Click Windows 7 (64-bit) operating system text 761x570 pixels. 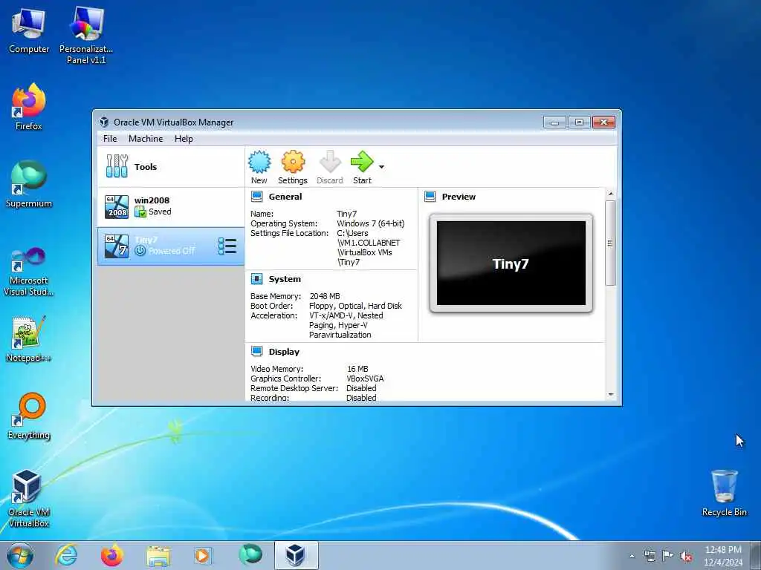[371, 223]
